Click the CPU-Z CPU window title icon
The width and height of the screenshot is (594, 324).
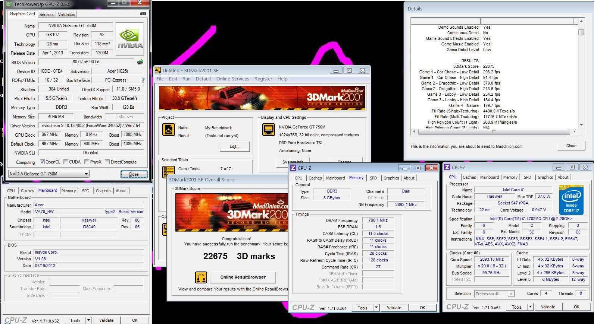point(447,167)
